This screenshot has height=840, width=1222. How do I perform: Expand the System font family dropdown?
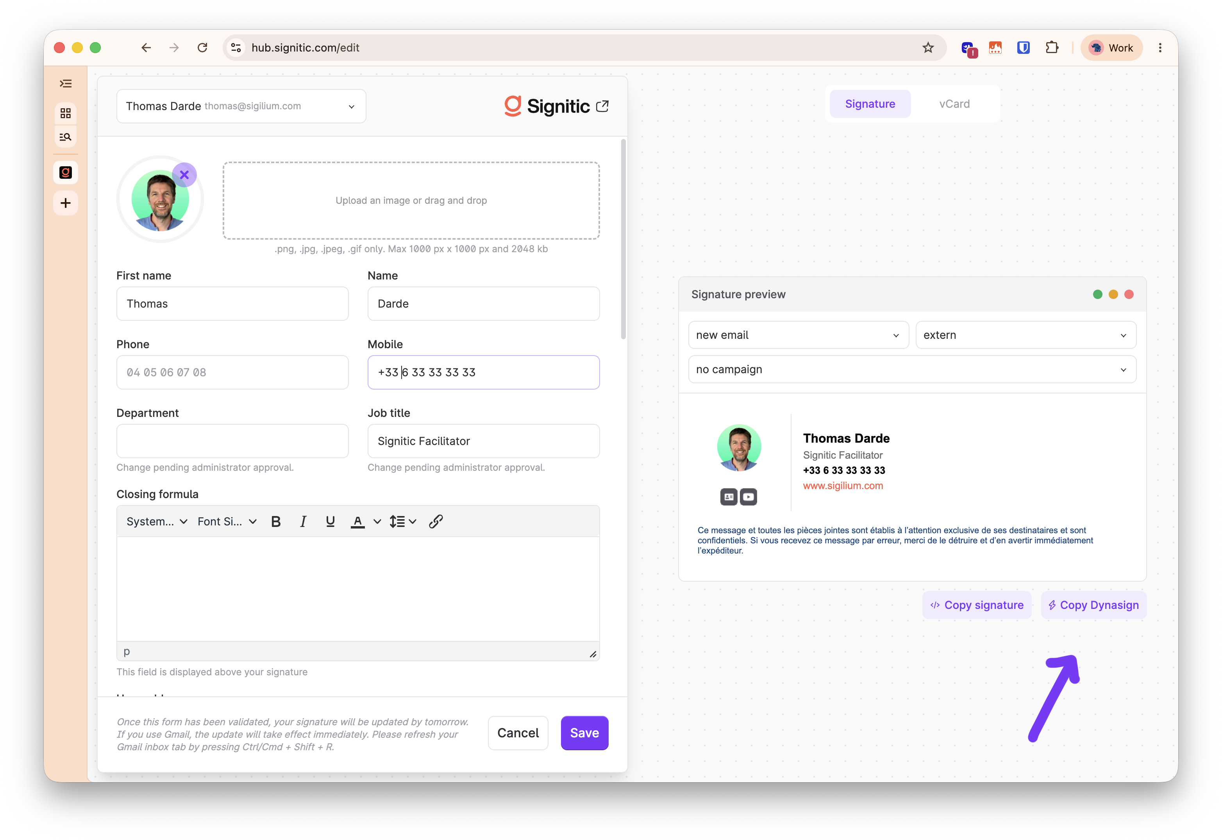pyautogui.click(x=156, y=521)
